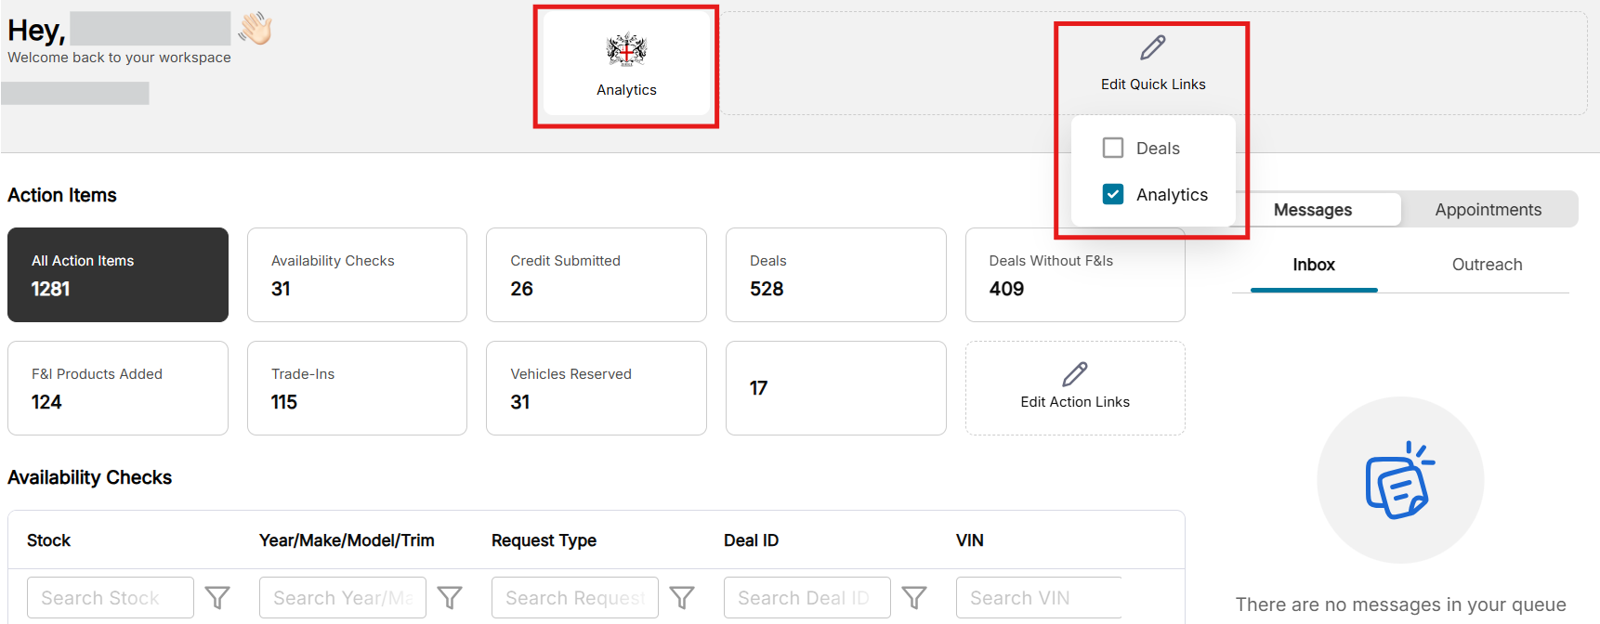Select the Deals Without F&Is card

(x=1074, y=275)
